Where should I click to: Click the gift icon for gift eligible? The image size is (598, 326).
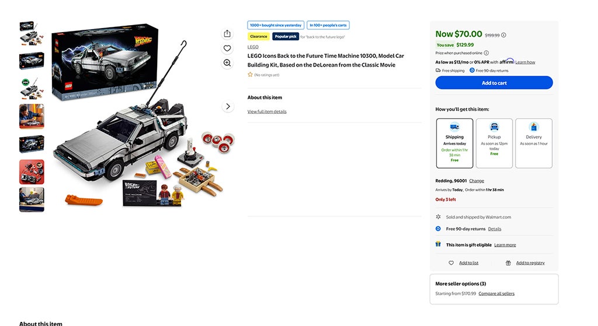click(x=438, y=244)
